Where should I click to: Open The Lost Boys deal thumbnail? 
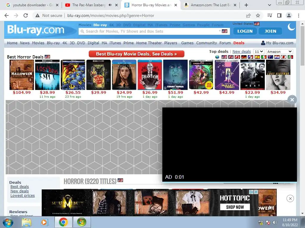pos(47,75)
